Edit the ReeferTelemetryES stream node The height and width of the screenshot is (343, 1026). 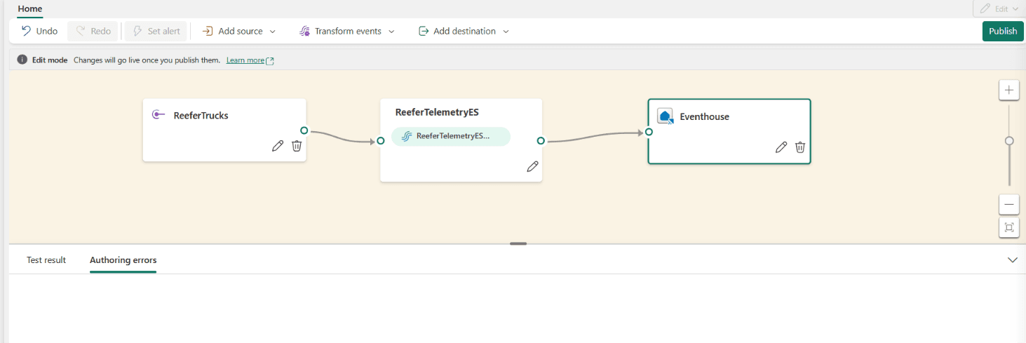point(533,166)
